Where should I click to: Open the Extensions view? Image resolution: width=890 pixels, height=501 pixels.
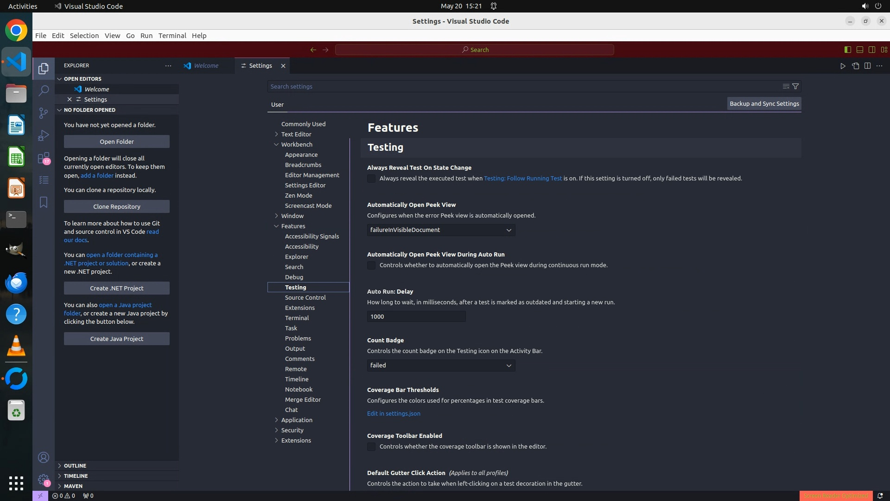click(x=44, y=158)
